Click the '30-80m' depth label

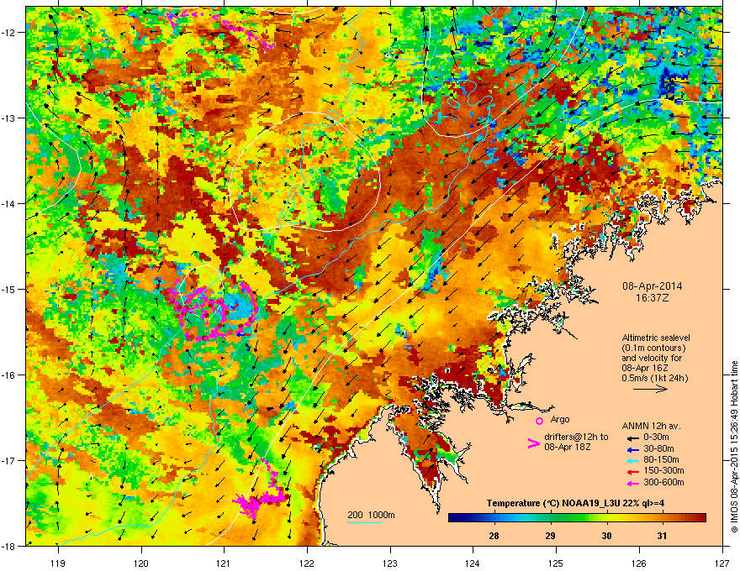pos(658,449)
